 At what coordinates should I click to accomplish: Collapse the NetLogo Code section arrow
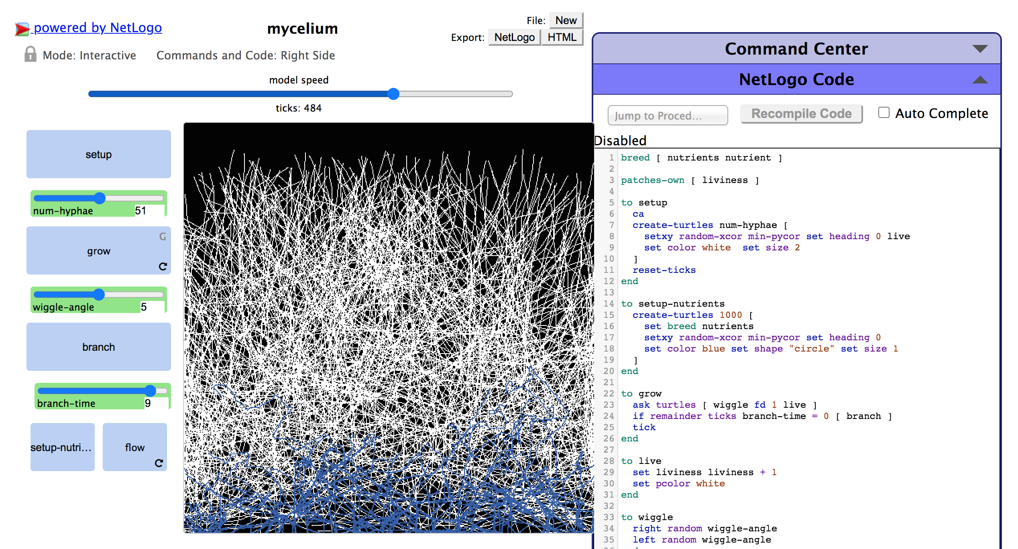tap(980, 80)
